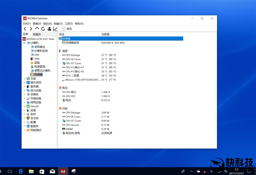The width and height of the screenshot is (256, 175).
Task: Open the 收藏(O) menu
Action: click(x=58, y=23)
